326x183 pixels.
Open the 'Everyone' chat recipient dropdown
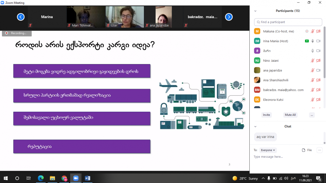pos(268,150)
